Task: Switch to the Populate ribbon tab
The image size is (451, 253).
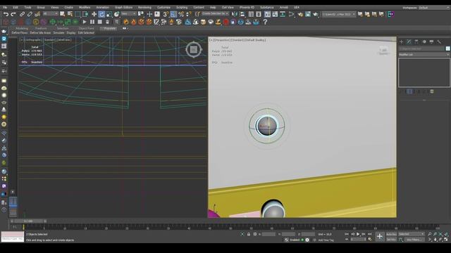Action: [x=109, y=28]
